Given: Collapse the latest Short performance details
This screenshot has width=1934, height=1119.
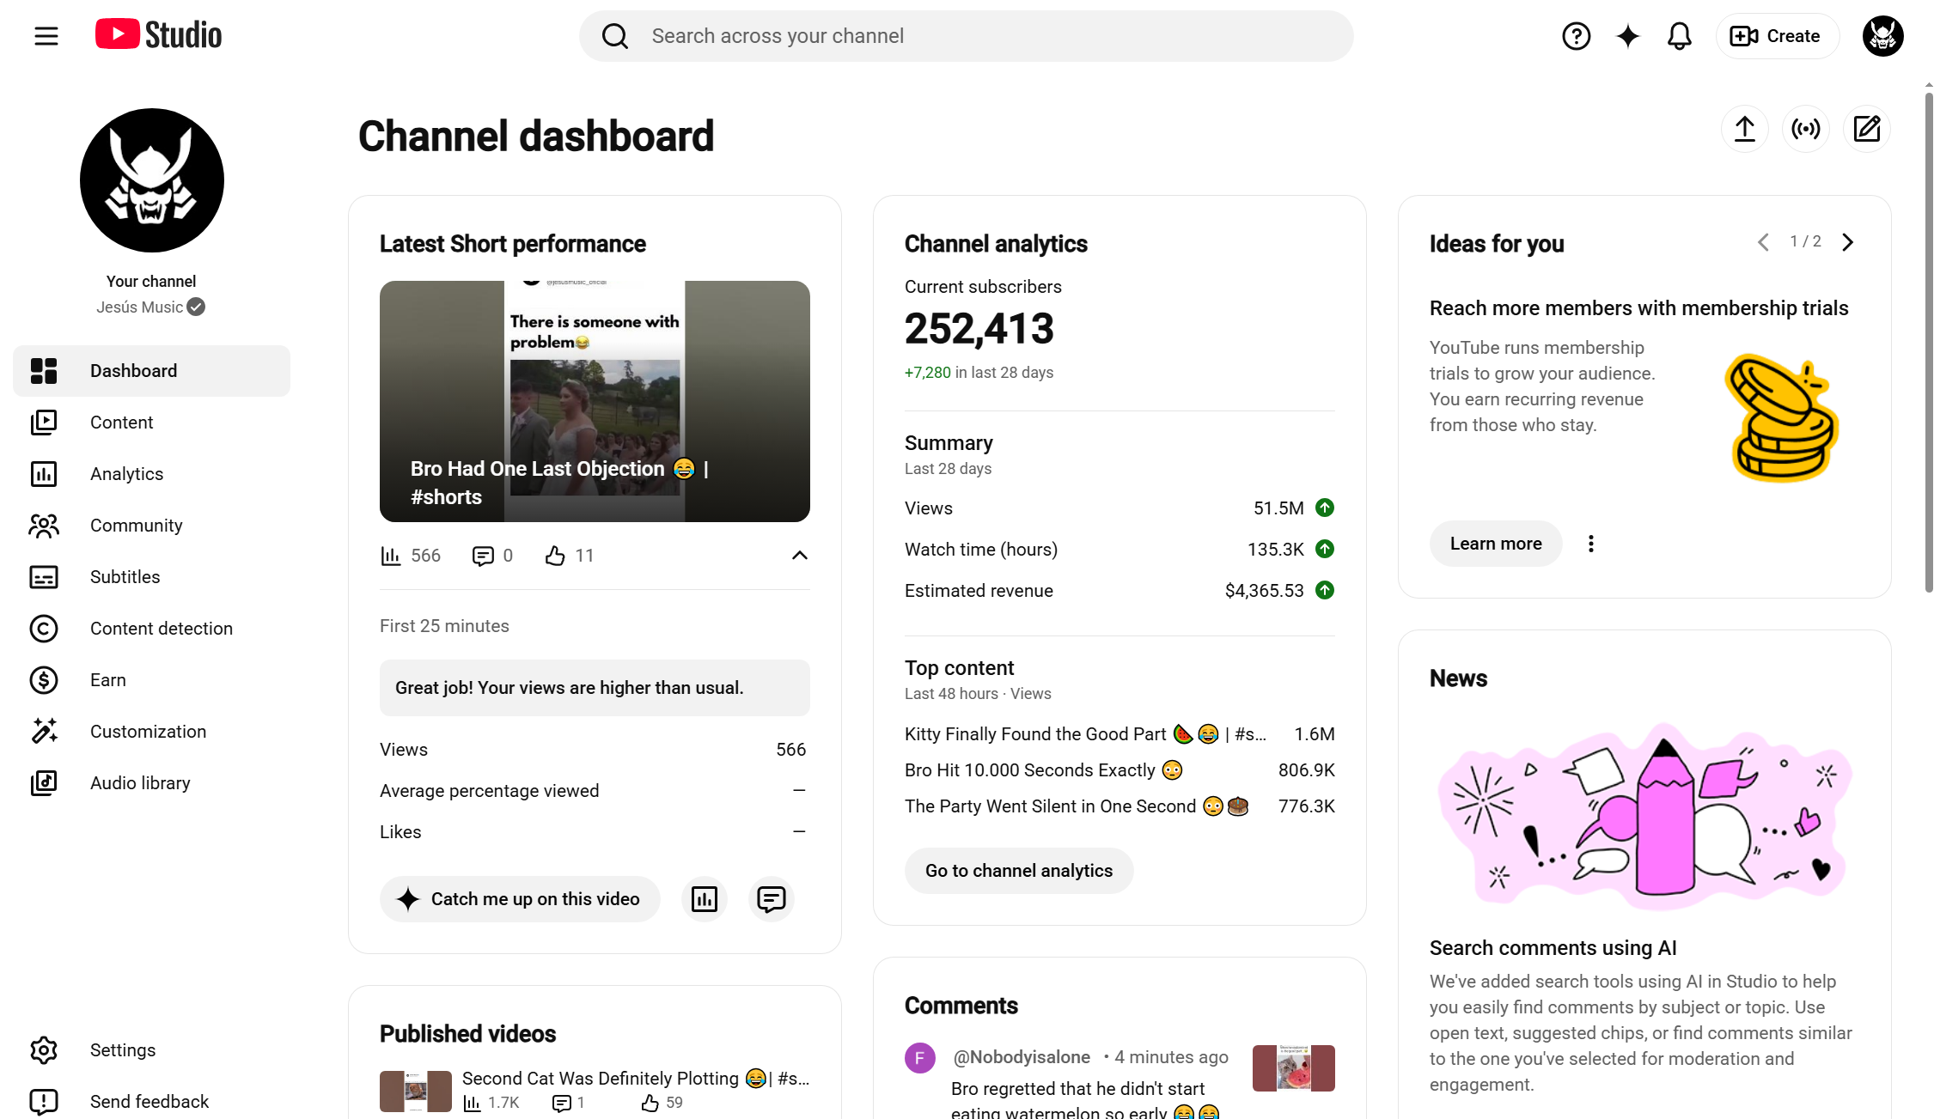Looking at the screenshot, I should 799,556.
